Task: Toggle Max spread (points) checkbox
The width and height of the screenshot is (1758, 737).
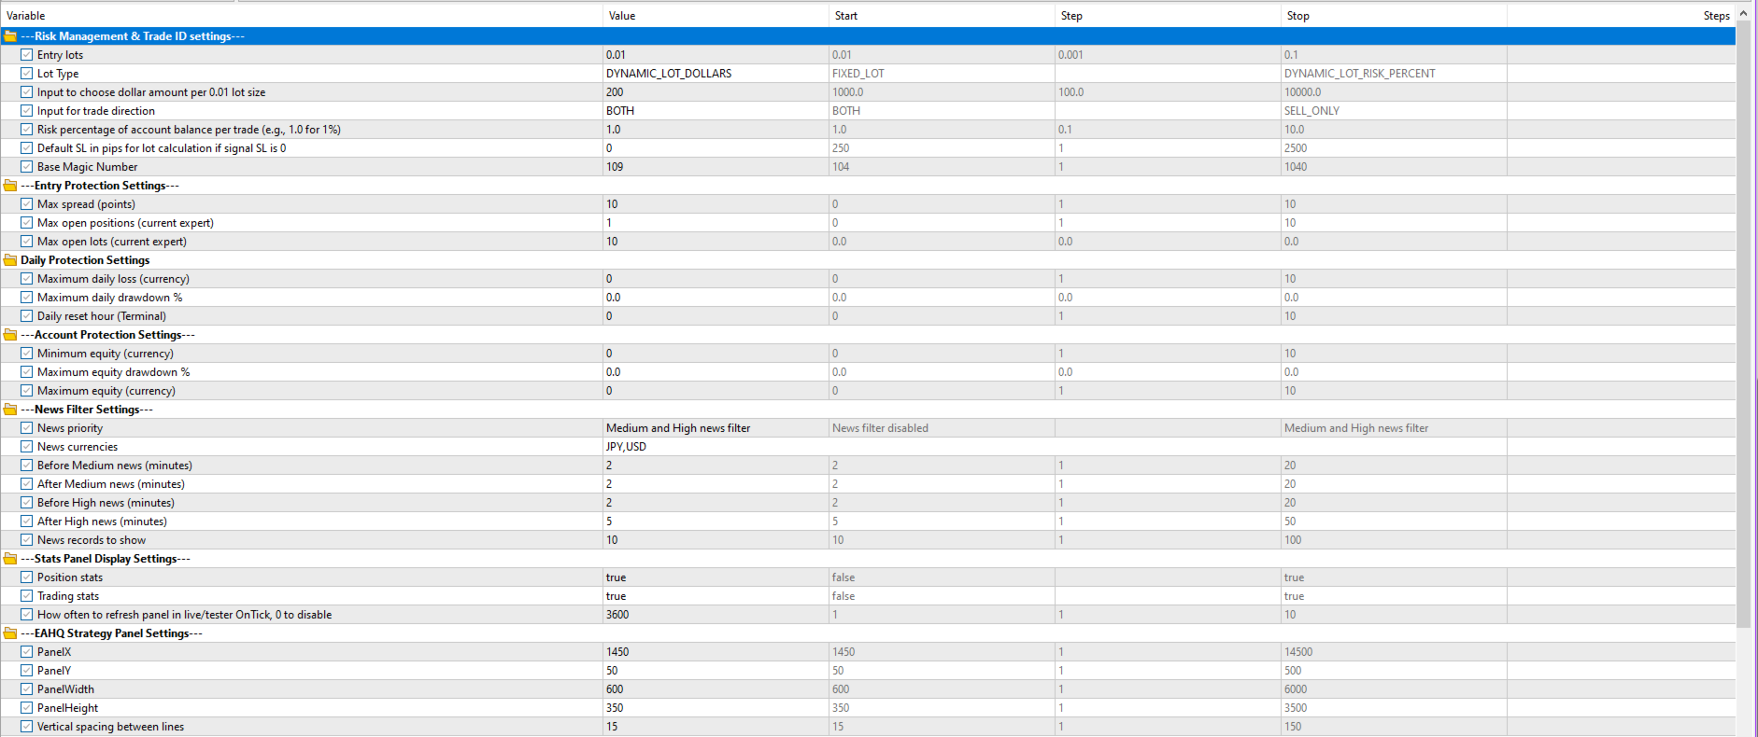Action: (x=27, y=204)
